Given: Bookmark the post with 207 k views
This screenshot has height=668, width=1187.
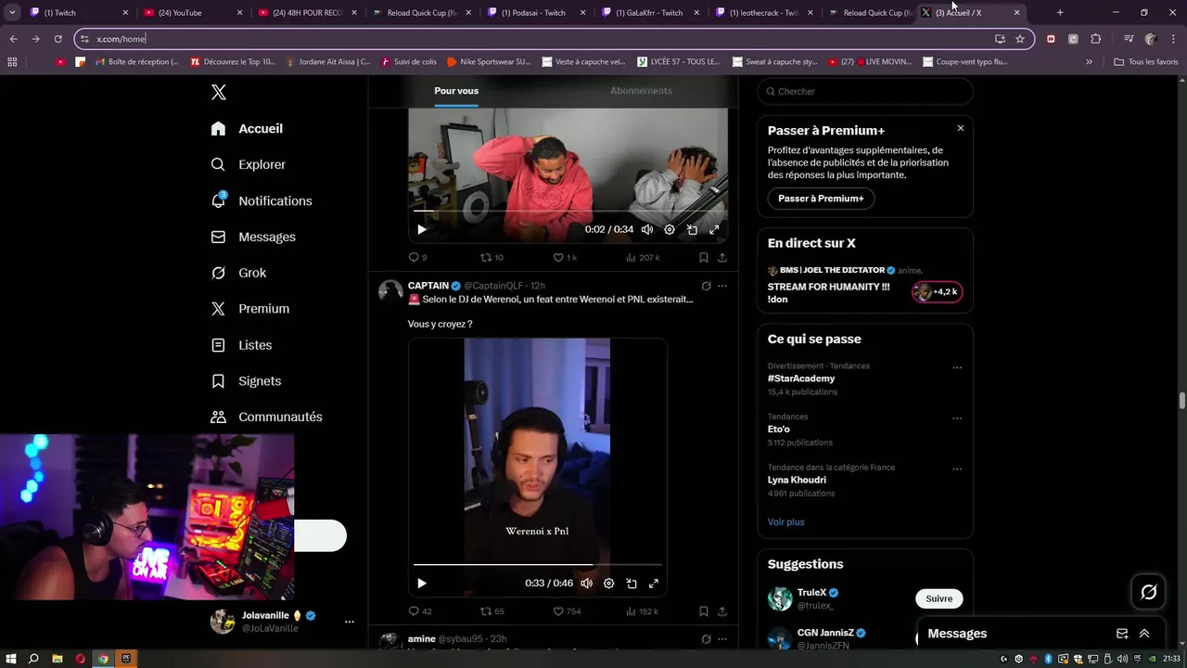Looking at the screenshot, I should pyautogui.click(x=703, y=257).
